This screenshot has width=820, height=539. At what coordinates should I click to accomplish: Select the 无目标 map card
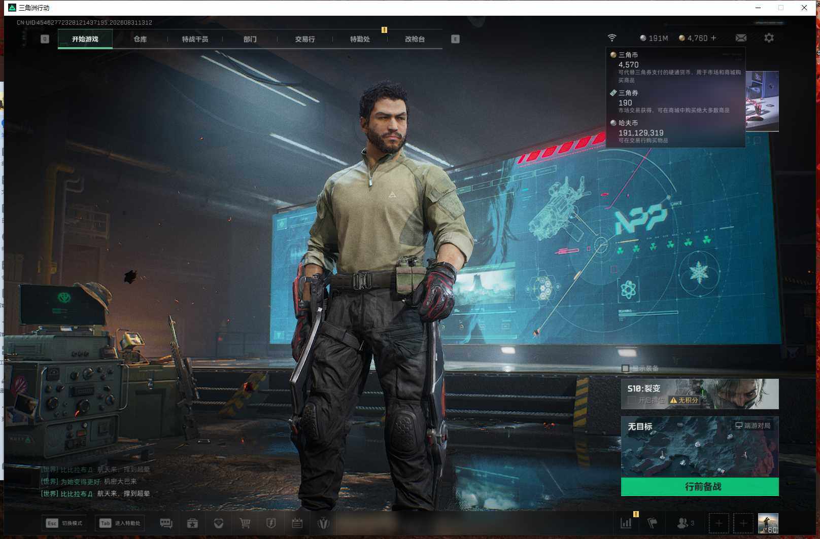700,447
